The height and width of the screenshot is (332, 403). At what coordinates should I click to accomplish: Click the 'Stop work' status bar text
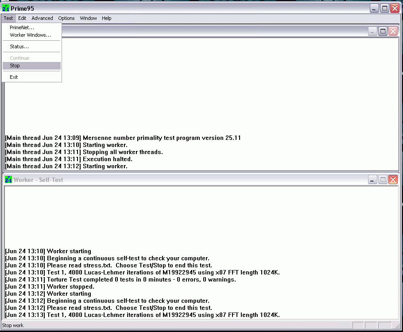pyautogui.click(x=12, y=325)
